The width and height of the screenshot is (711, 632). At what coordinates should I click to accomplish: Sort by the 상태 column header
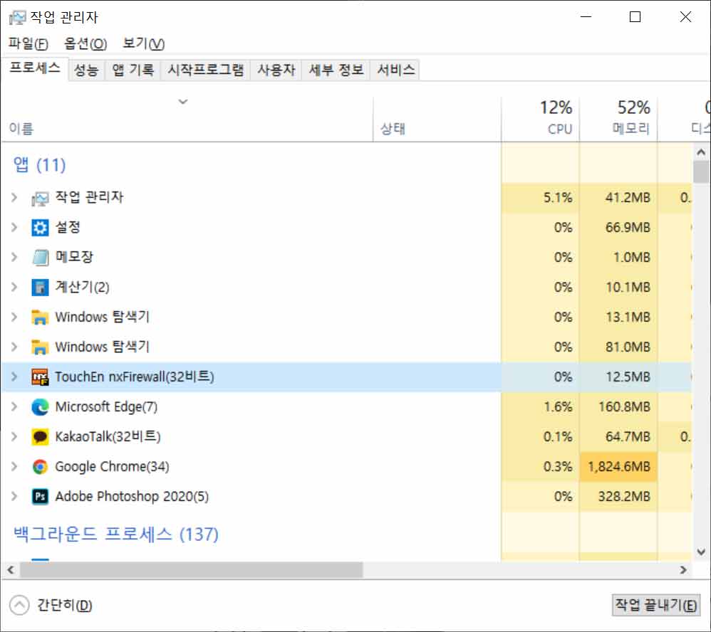[x=437, y=119]
